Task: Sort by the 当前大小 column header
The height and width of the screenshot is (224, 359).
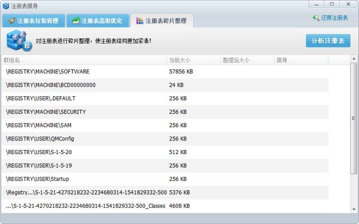Action: [x=193, y=60]
